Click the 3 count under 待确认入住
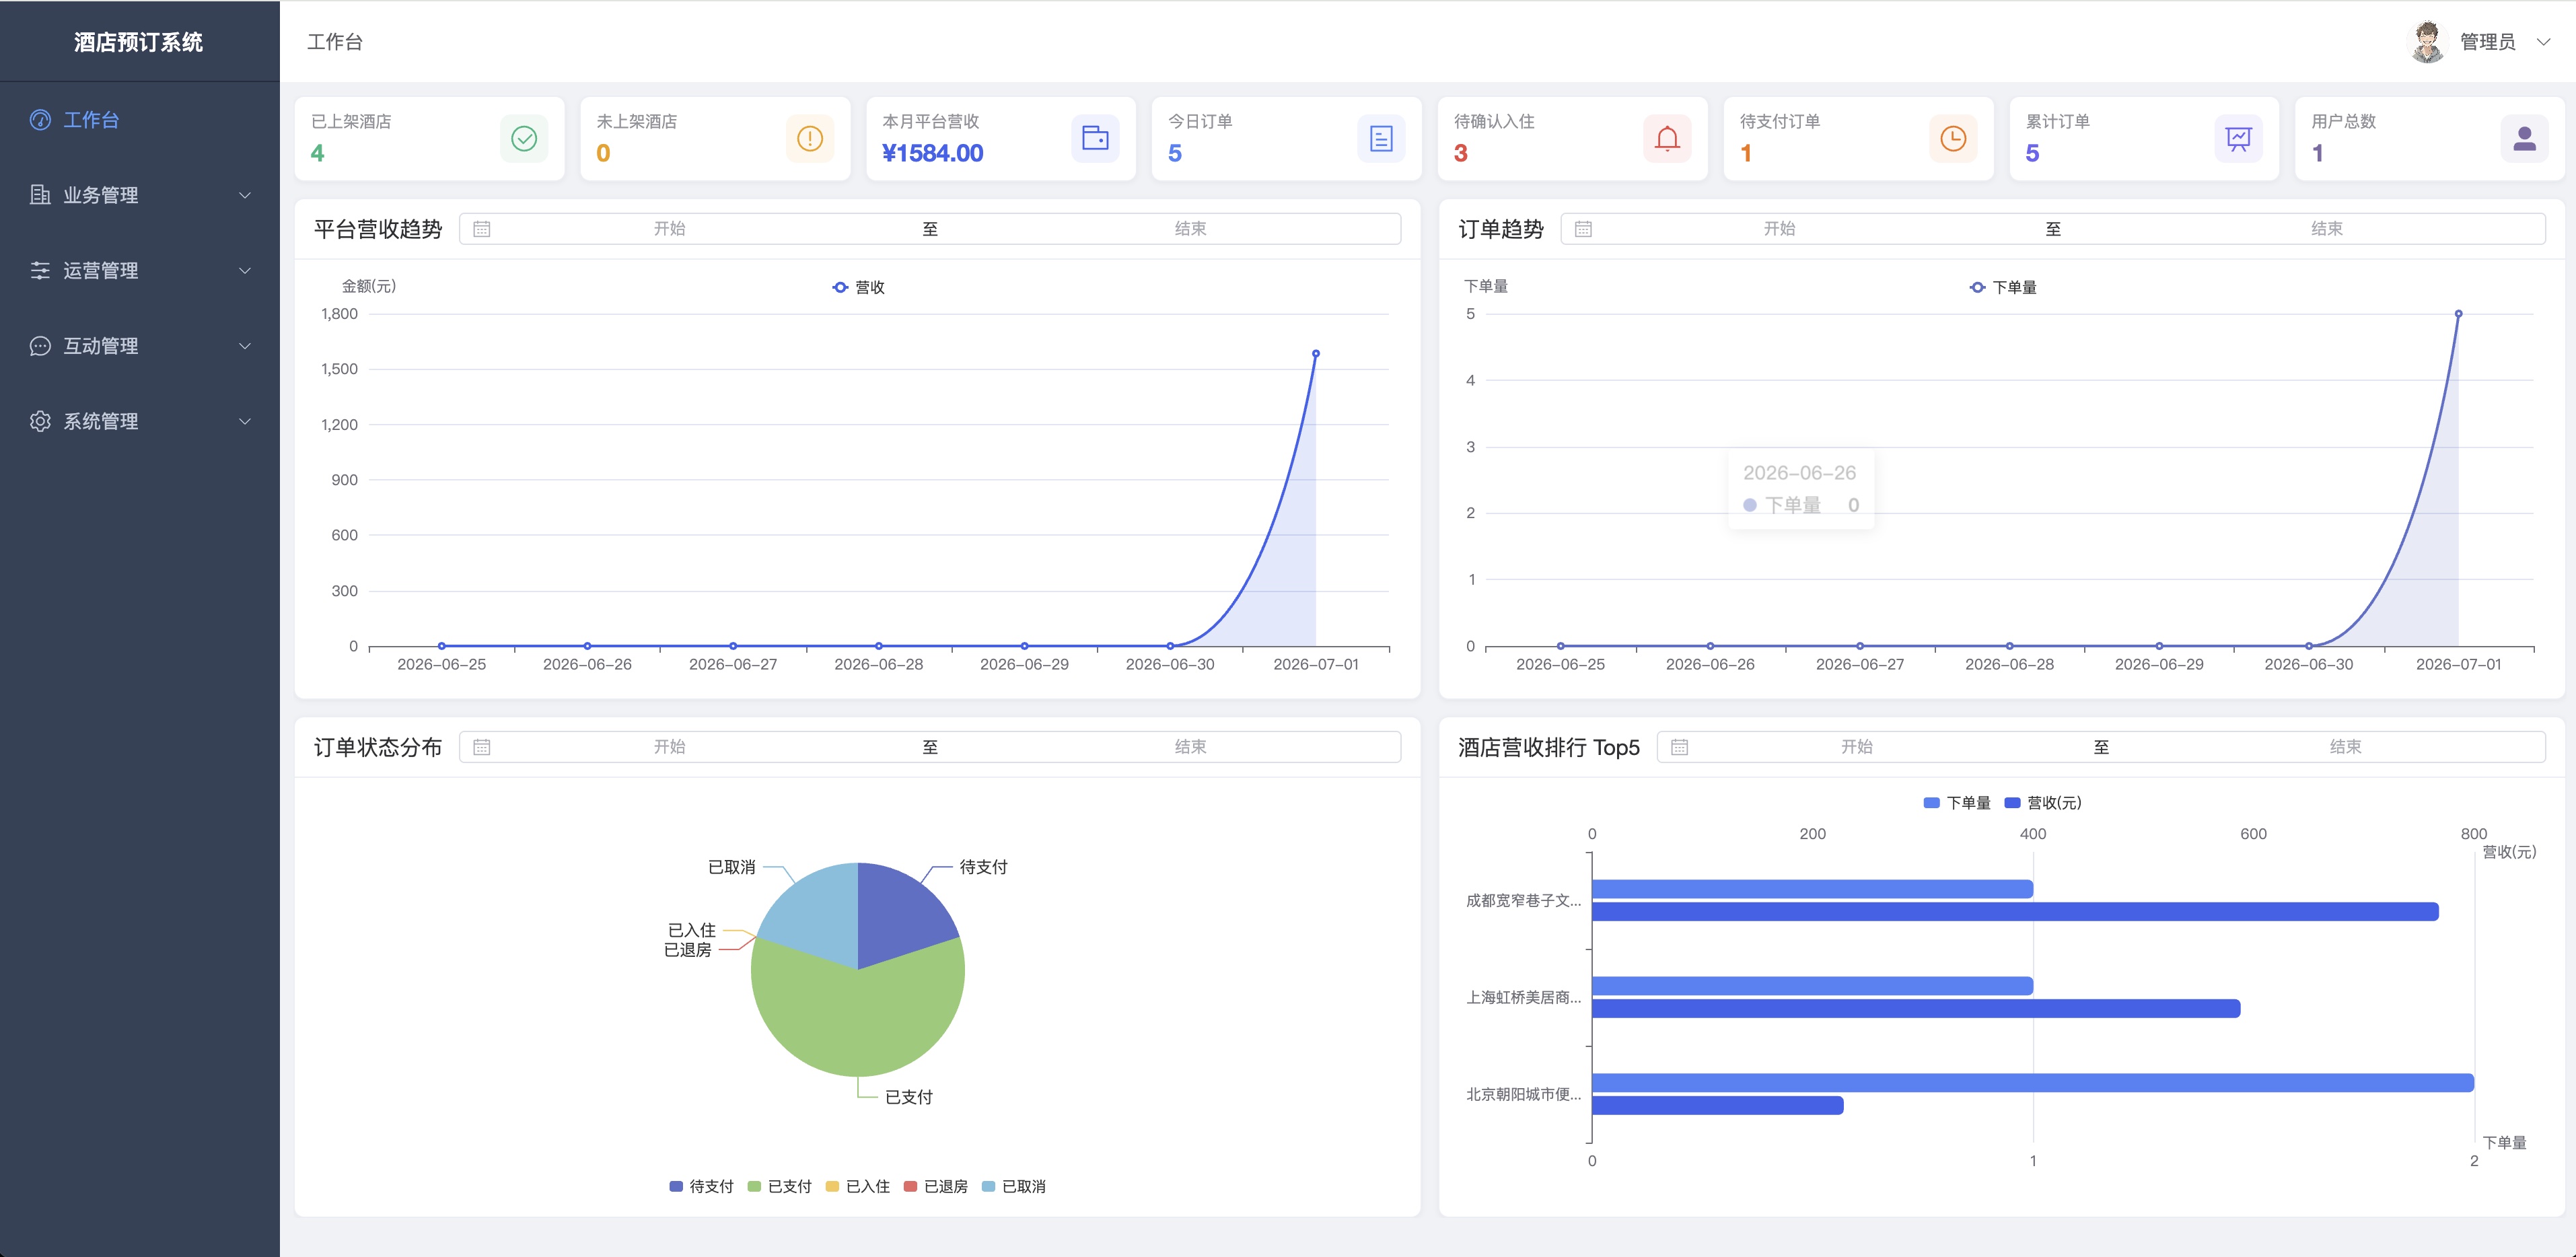The height and width of the screenshot is (1257, 2576). pos(1461,153)
